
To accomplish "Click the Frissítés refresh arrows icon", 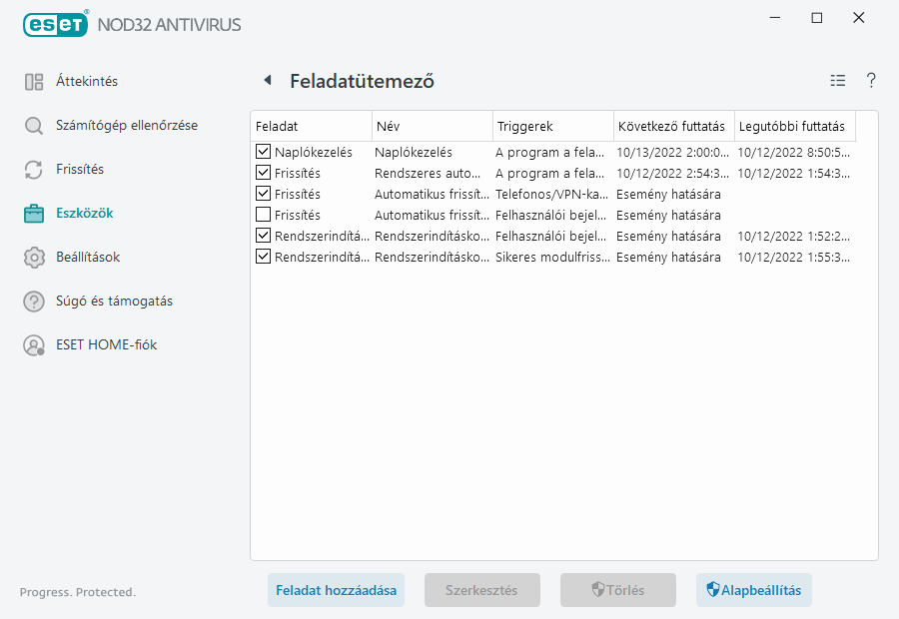I will [x=33, y=169].
